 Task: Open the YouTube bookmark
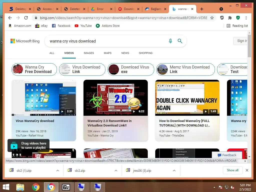click(x=83, y=26)
